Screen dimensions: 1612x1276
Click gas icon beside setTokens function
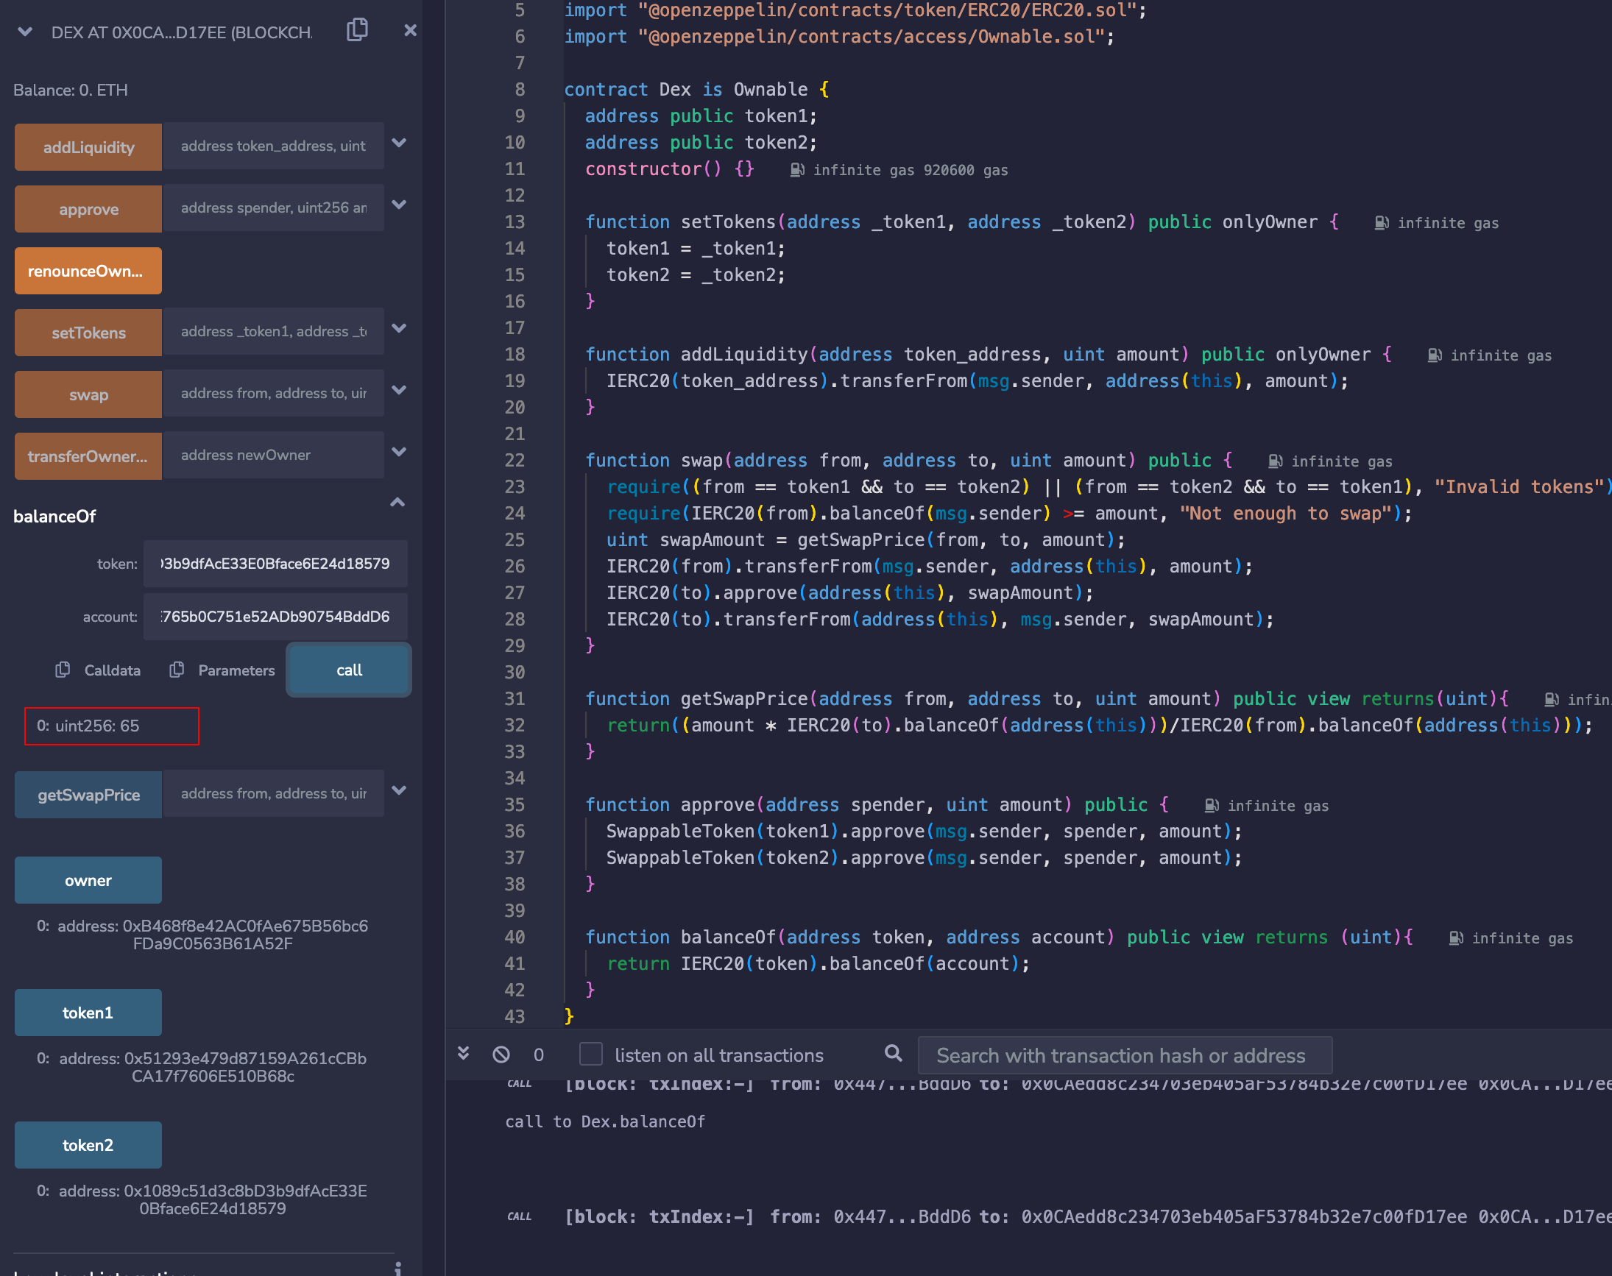[1382, 224]
